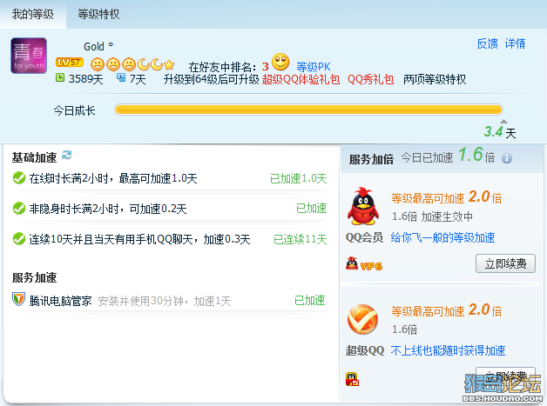Click 立即续费 for QQ会员
This screenshot has height=406, width=547.
(x=505, y=263)
